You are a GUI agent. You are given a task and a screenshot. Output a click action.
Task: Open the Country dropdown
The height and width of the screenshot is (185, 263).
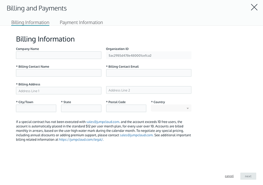[x=171, y=108]
